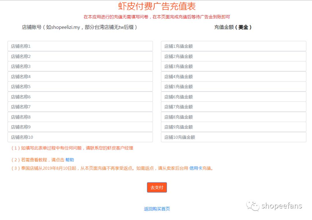Screen dimensions: 312x220
Task: Click the 店铺名称6 input field
Action: pyautogui.click(x=80, y=97)
